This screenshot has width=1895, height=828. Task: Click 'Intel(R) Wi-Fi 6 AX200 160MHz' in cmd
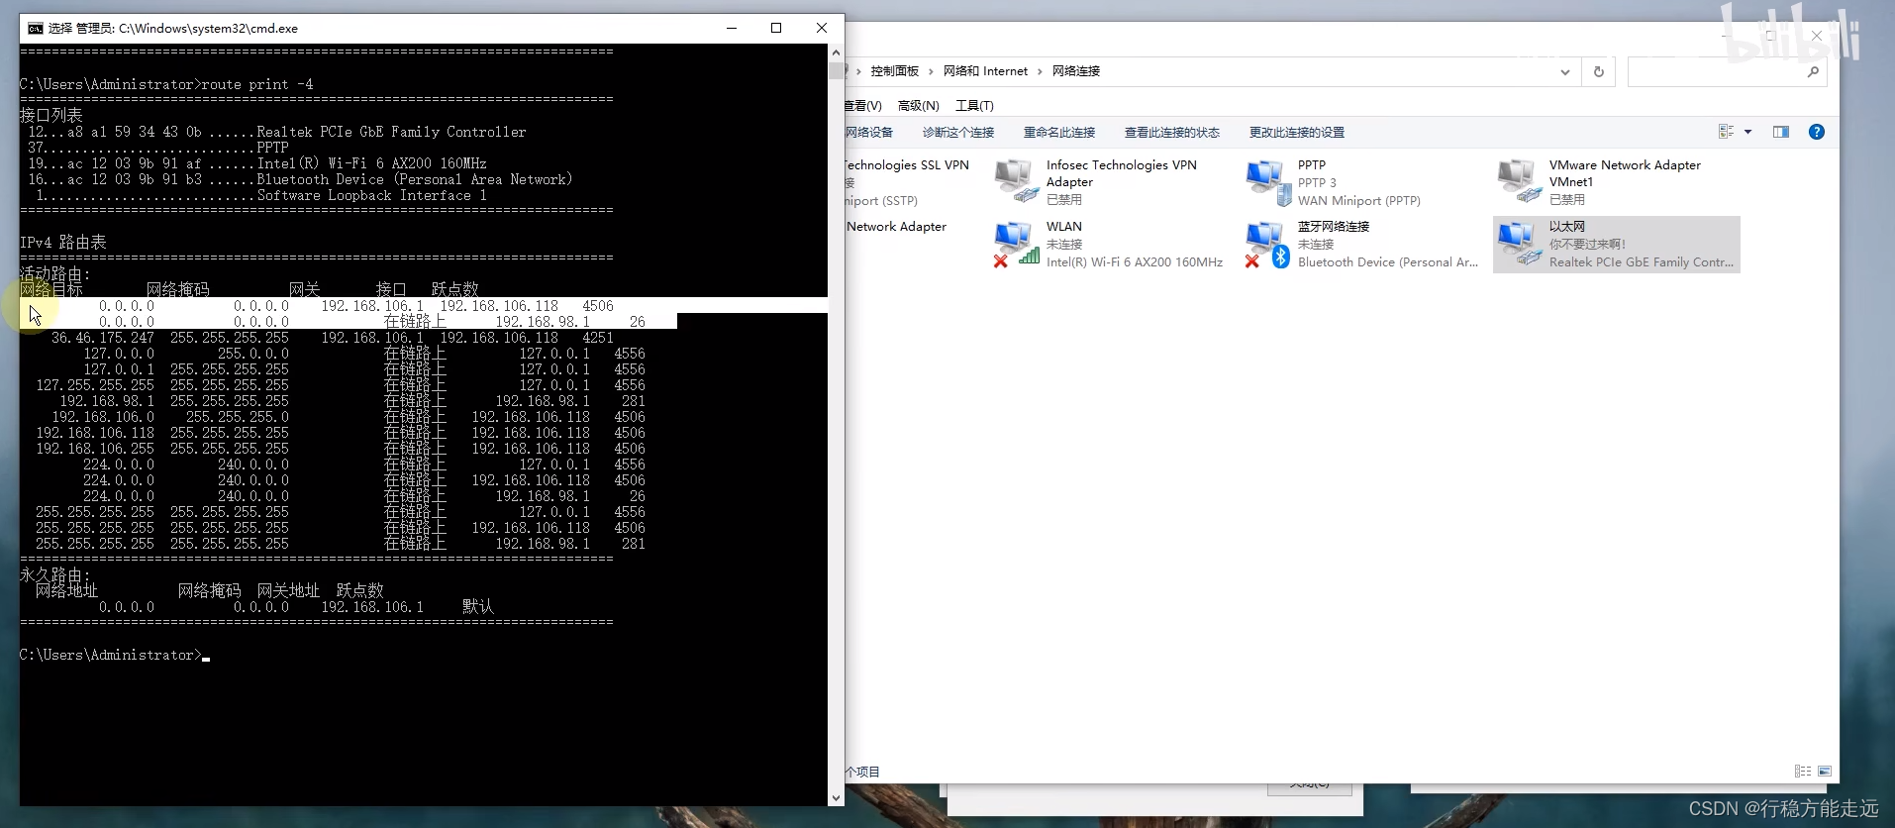[x=371, y=163]
